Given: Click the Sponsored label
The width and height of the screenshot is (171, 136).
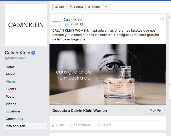Looking at the screenshot, I should pyautogui.click(x=70, y=24).
